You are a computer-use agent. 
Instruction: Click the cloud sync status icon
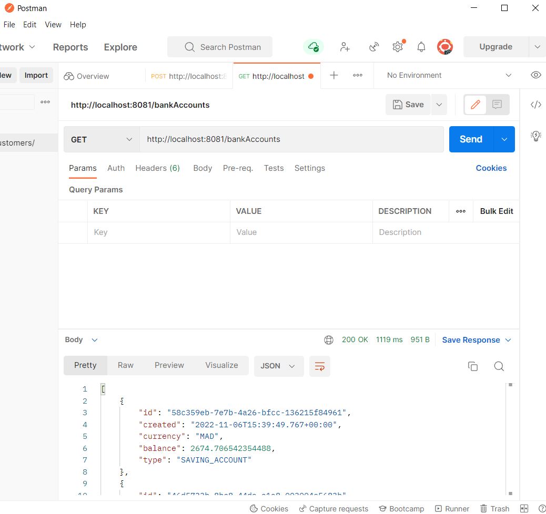(314, 46)
